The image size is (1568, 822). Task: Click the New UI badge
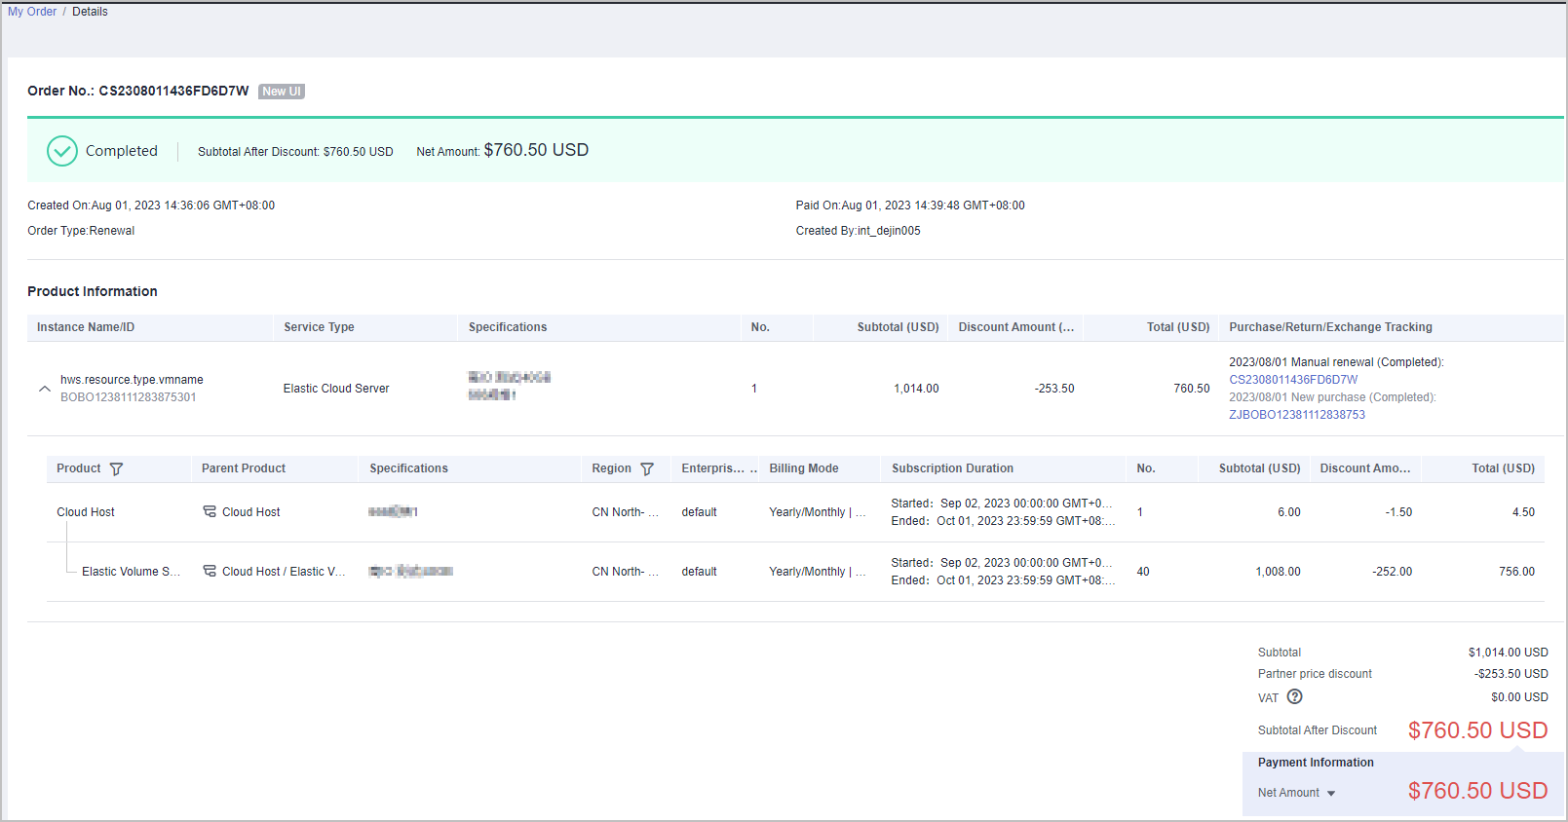[282, 92]
